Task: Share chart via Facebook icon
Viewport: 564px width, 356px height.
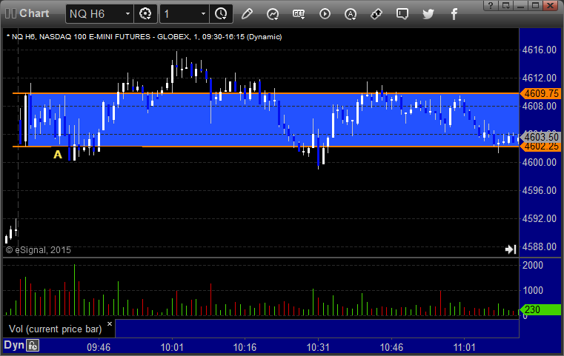Action: [x=454, y=14]
